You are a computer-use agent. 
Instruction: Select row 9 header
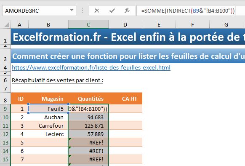coord(5,109)
